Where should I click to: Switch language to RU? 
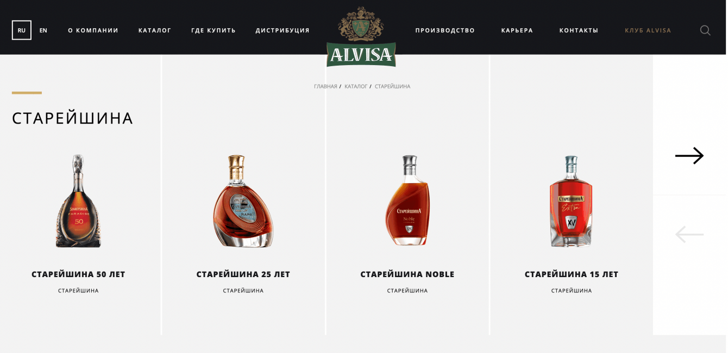[22, 30]
